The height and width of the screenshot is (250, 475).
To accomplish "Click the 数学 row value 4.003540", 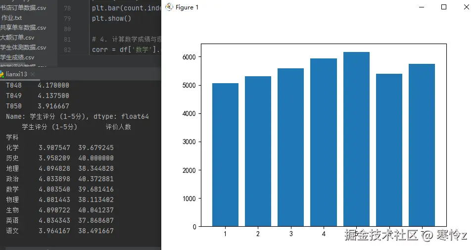I will click(x=54, y=190).
